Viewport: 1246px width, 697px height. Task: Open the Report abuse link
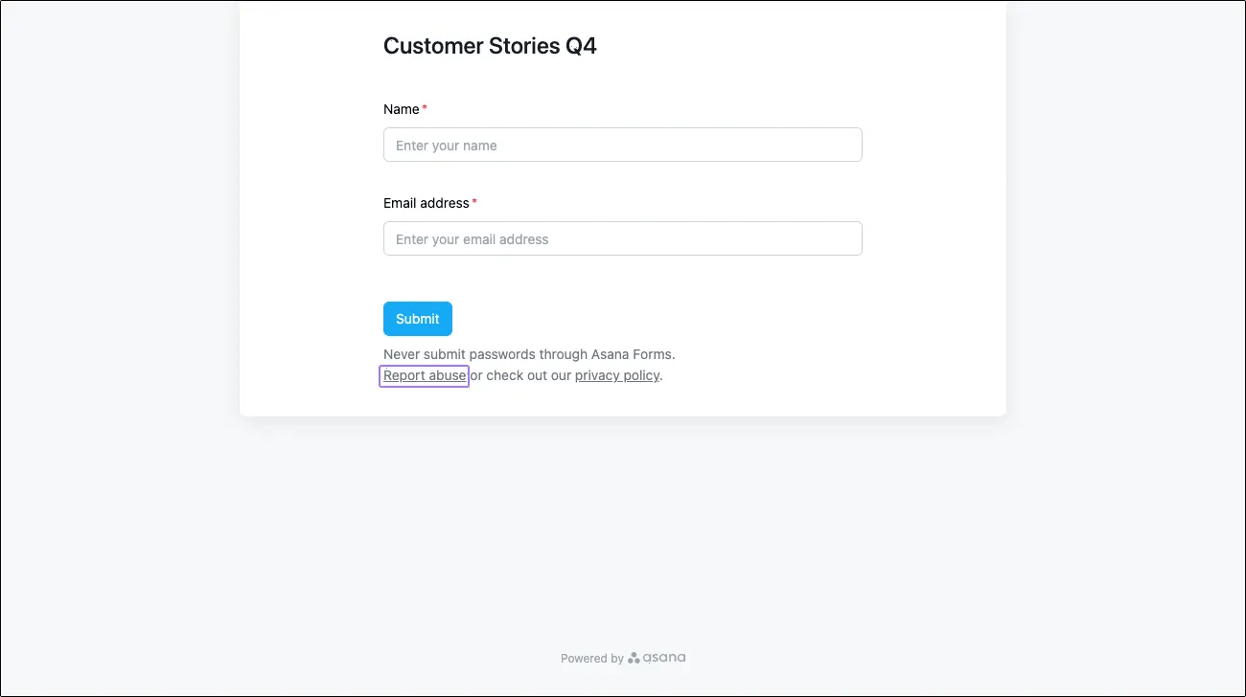[425, 376]
